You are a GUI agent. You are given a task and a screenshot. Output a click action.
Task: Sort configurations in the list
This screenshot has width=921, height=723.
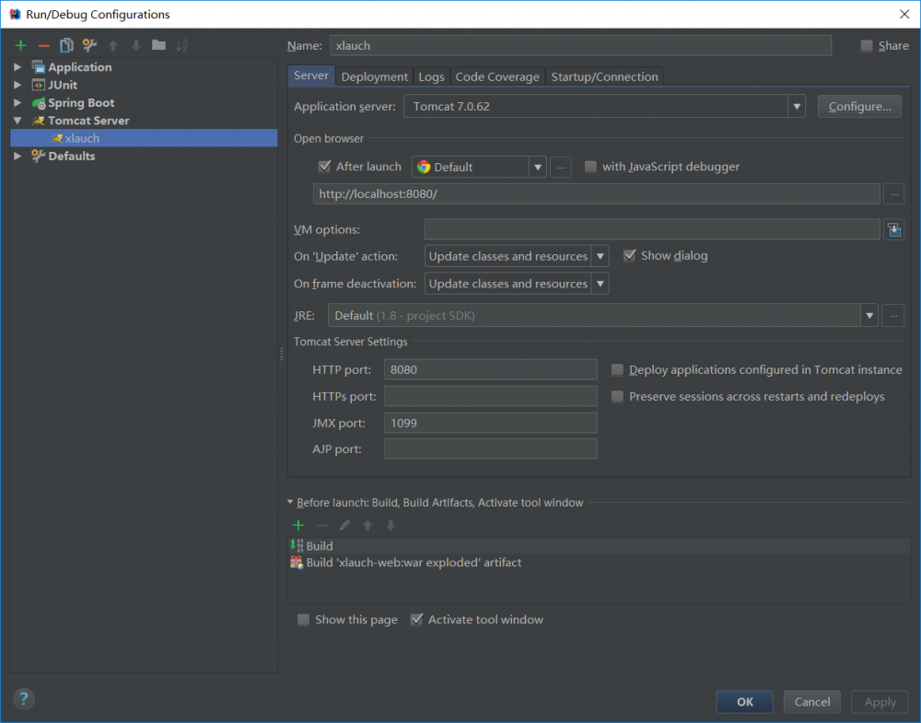point(182,44)
